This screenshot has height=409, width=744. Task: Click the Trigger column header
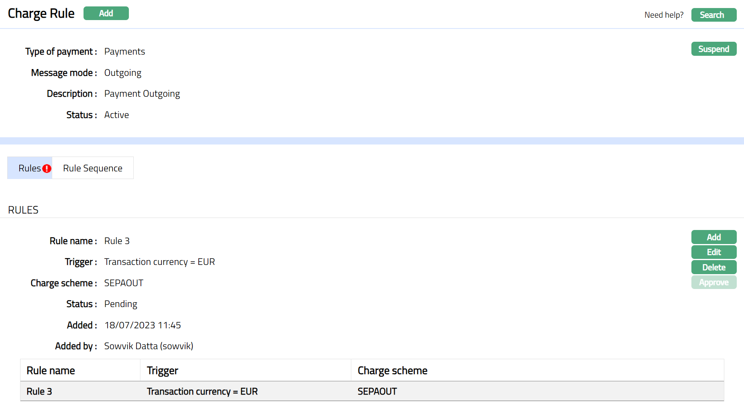162,370
